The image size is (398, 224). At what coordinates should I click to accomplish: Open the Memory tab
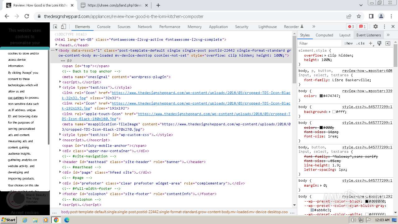195,27
